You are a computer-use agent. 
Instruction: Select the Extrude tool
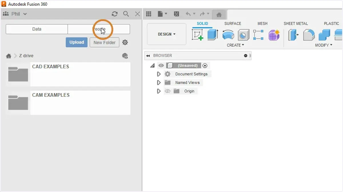point(213,35)
